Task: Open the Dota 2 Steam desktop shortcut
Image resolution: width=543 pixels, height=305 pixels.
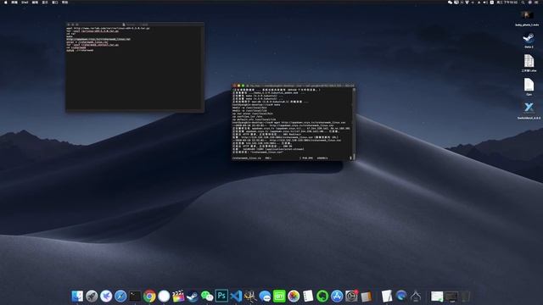Action: (529, 40)
